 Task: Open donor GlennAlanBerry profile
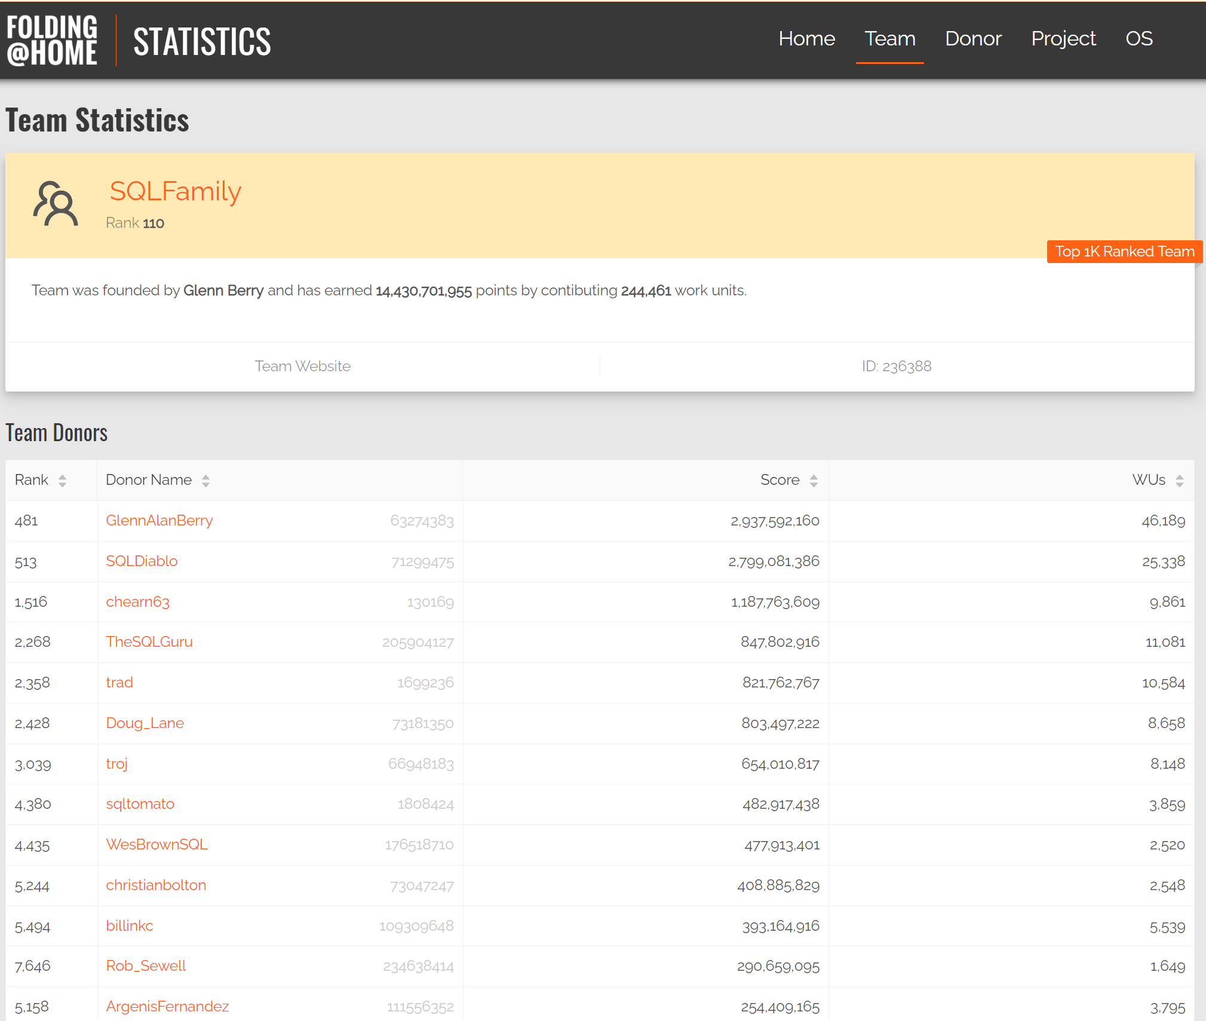(x=159, y=521)
